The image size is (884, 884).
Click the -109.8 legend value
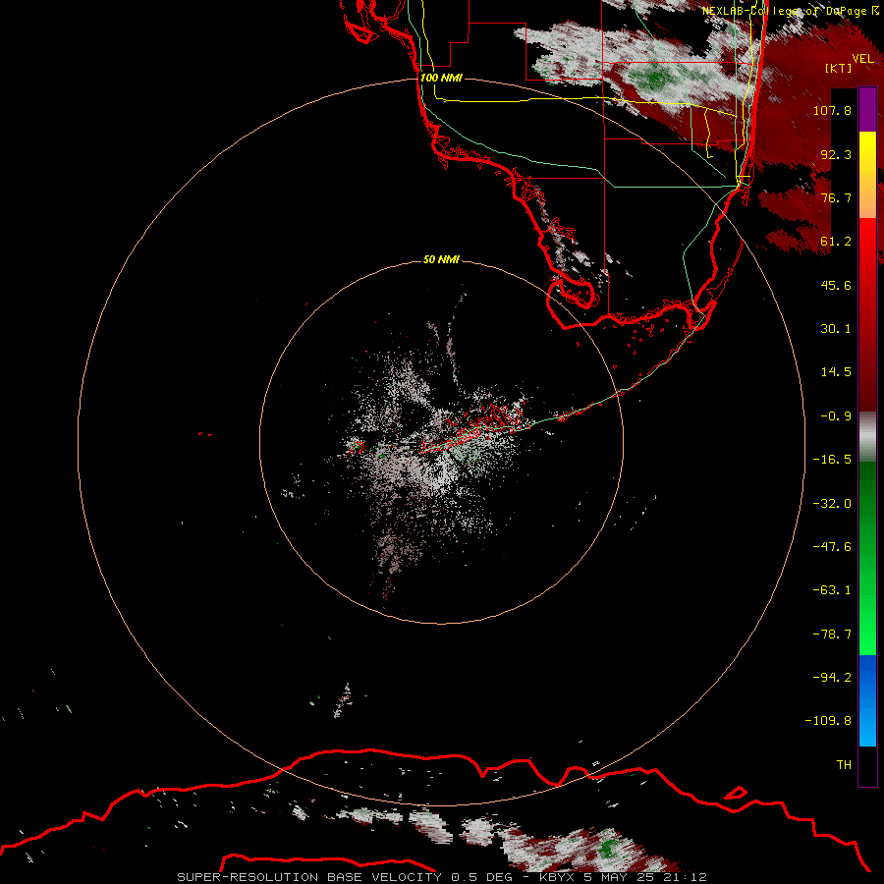coord(829,721)
